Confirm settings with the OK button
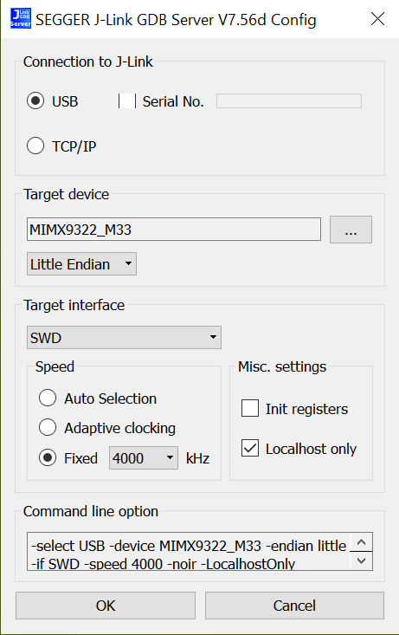Image resolution: width=399 pixels, height=635 pixels. point(106,606)
